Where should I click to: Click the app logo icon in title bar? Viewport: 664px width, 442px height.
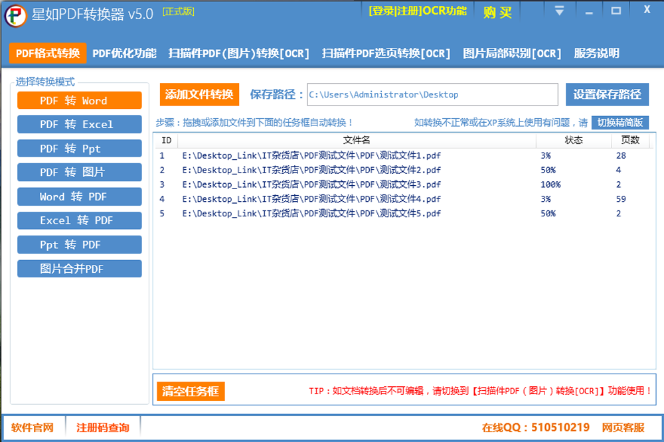[x=17, y=15]
